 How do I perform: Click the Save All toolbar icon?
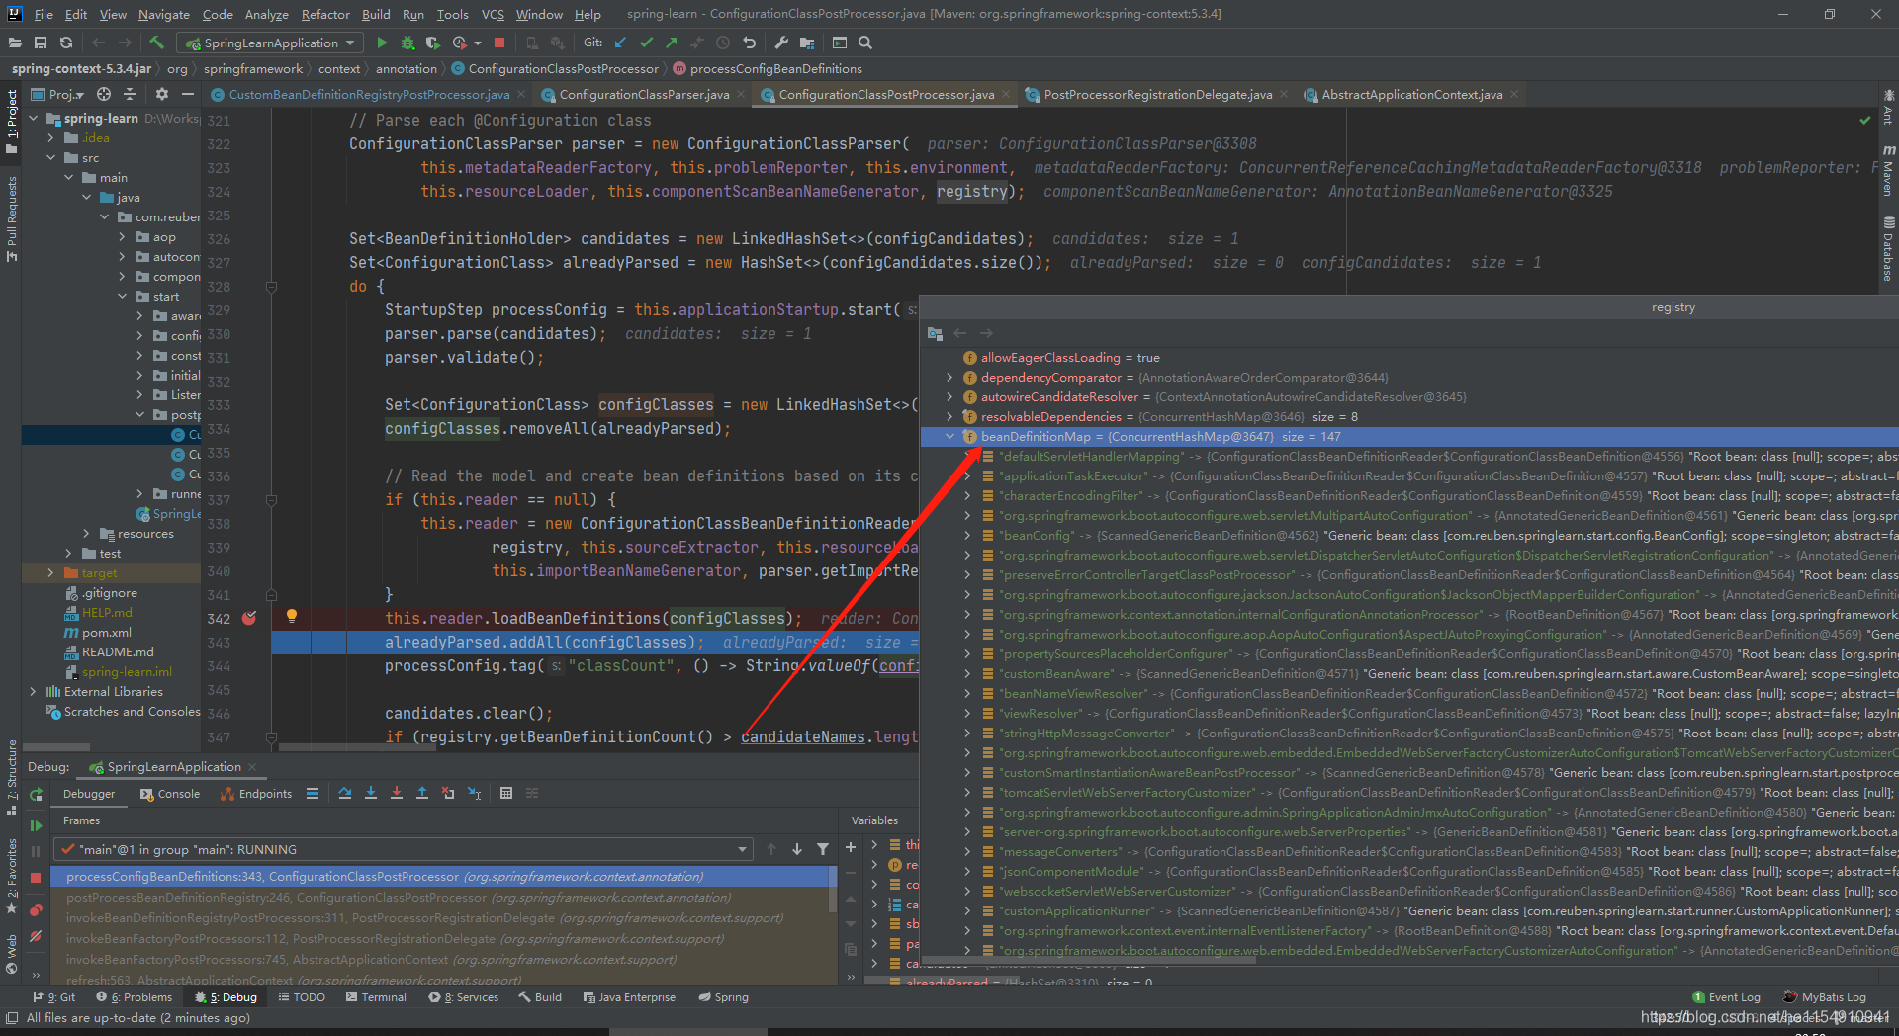[41, 43]
